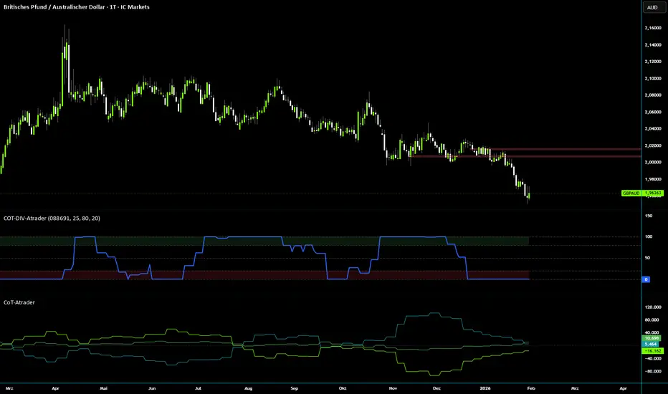The width and height of the screenshot is (668, 394).
Task: Click the lime -16.162 value label
Action: click(x=653, y=351)
